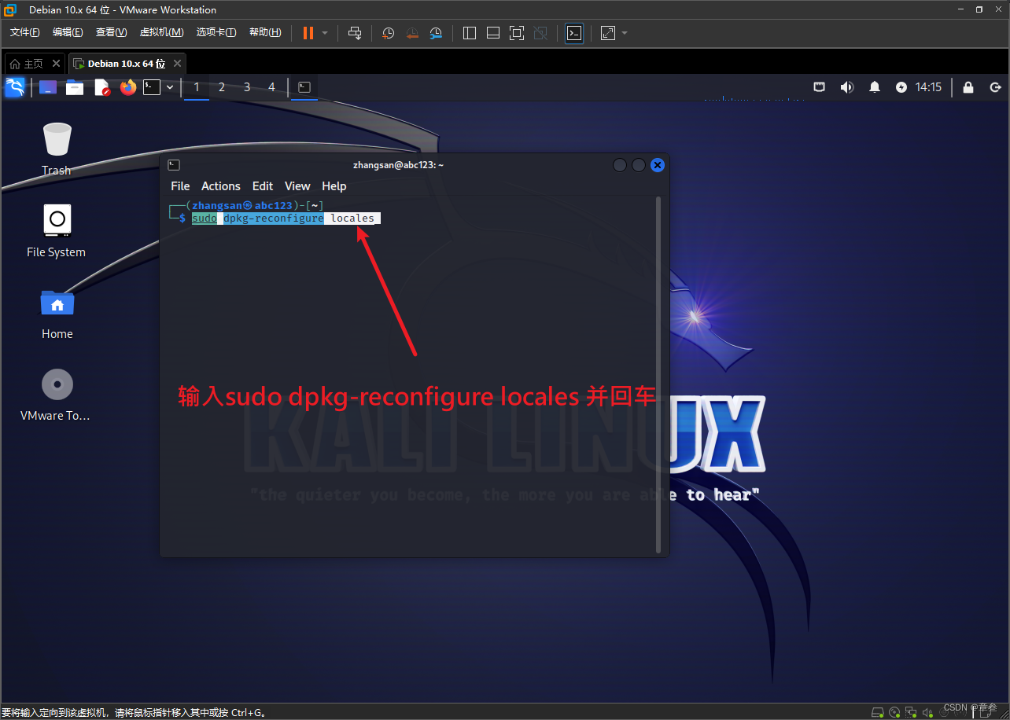This screenshot has height=720, width=1010.
Task: Switch to workspace 4
Action: coord(272,87)
